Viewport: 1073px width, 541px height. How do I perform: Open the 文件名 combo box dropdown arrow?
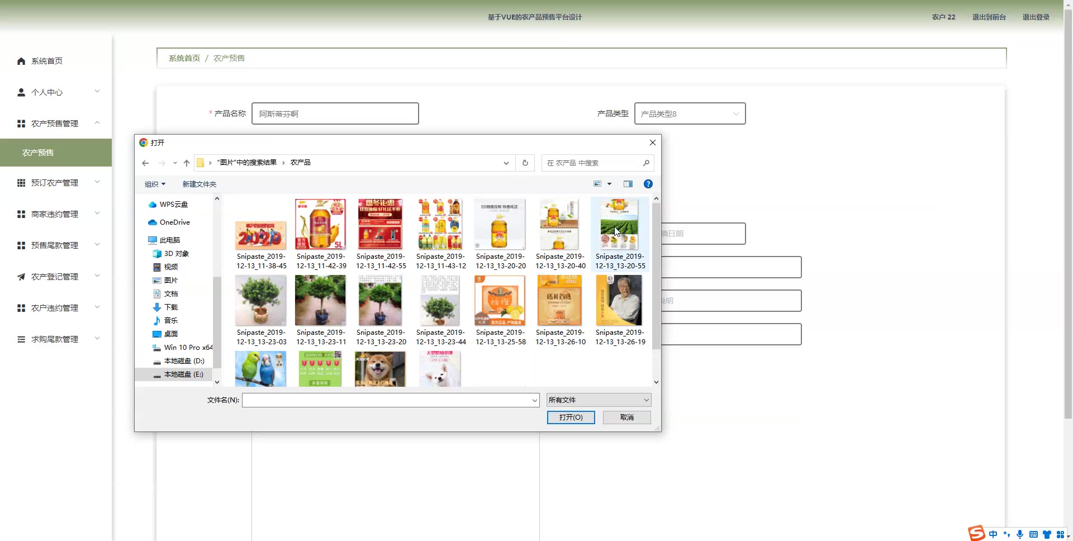pos(535,400)
